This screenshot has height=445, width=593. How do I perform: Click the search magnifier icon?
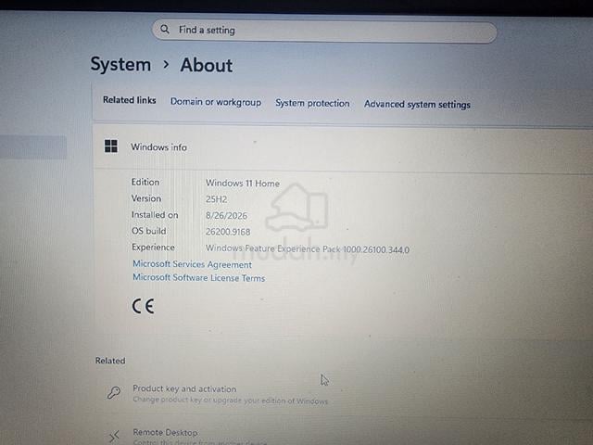click(165, 29)
